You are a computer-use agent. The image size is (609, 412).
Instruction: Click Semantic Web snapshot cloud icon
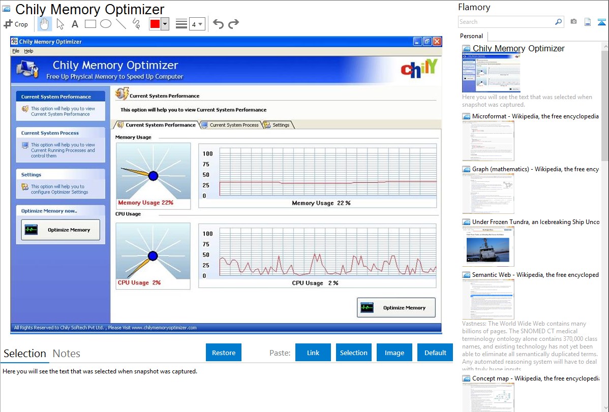[466, 275]
